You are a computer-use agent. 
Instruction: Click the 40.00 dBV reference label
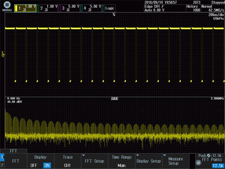tap(14, 102)
